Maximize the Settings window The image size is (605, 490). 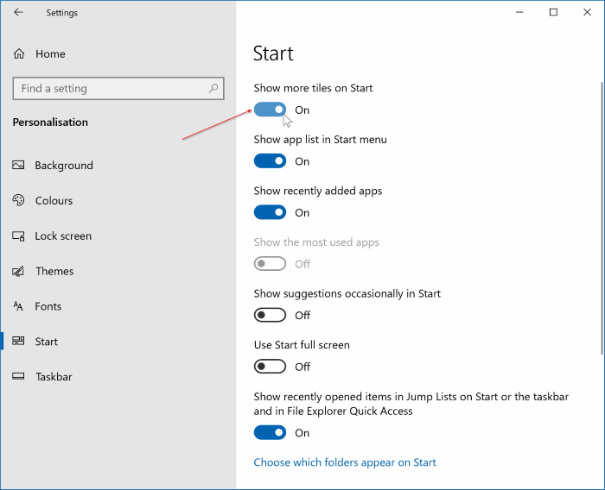click(x=553, y=12)
